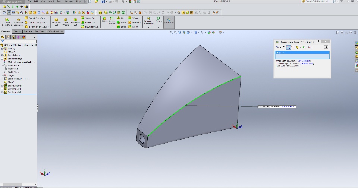Expand the Boss-Extrude1 feature node
The height and width of the screenshot is (188, 358).
click(x=2, y=86)
